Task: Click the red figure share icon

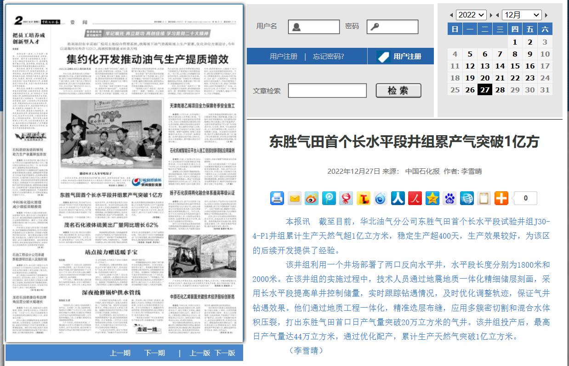Action: [346, 198]
